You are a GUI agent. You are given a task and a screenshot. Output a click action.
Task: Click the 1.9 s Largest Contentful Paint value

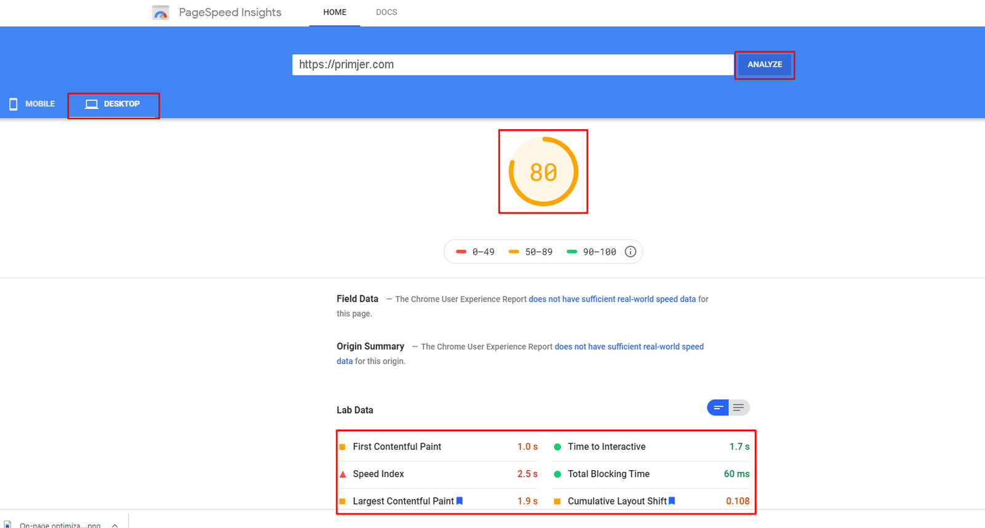[x=527, y=502]
